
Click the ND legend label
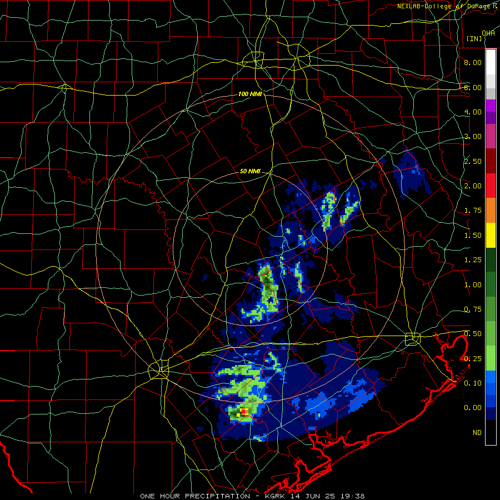click(x=477, y=433)
